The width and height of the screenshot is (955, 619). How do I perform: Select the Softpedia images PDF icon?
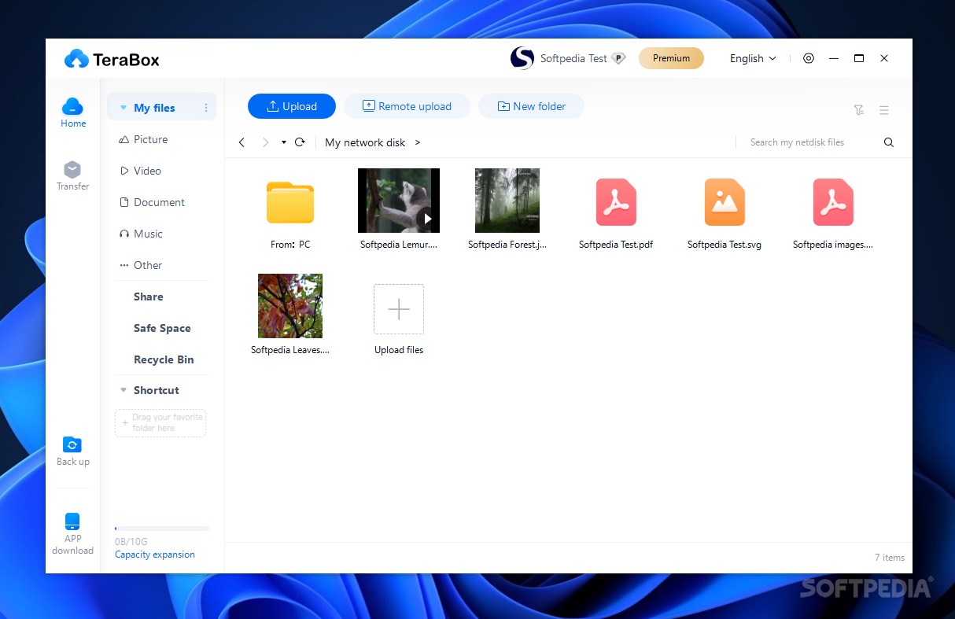[x=833, y=202]
